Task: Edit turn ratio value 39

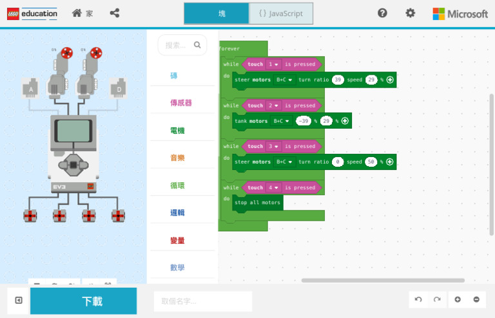Action: point(338,80)
